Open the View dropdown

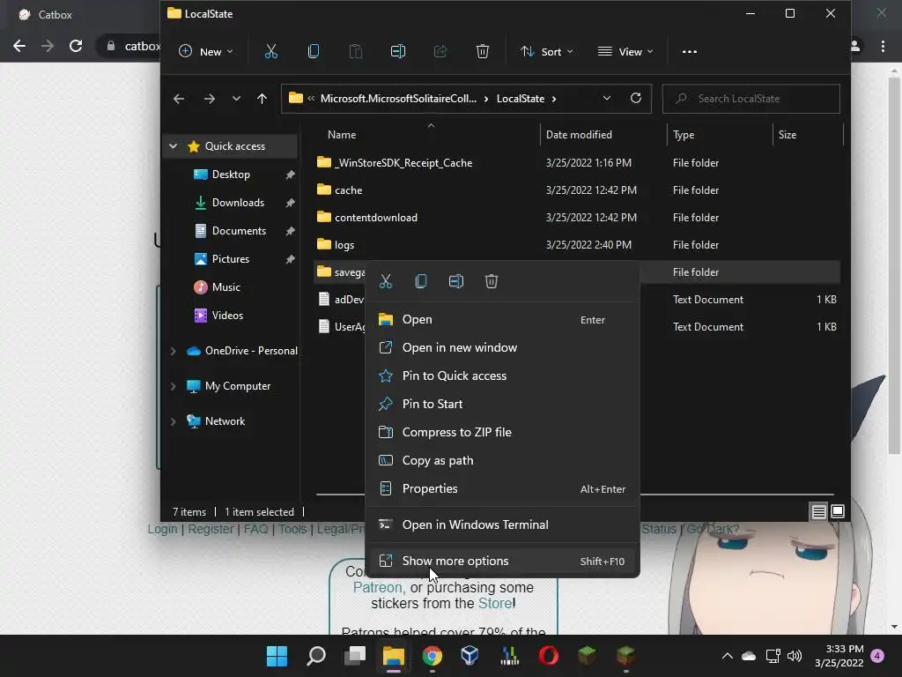[625, 52]
